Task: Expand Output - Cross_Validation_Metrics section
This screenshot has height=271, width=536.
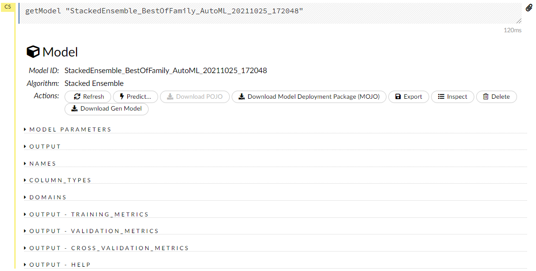Action: pos(109,248)
